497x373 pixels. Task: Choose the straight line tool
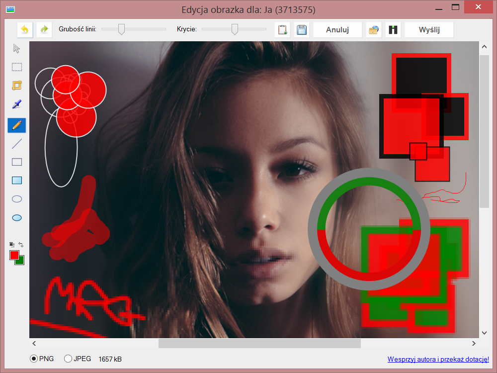pyautogui.click(x=17, y=144)
